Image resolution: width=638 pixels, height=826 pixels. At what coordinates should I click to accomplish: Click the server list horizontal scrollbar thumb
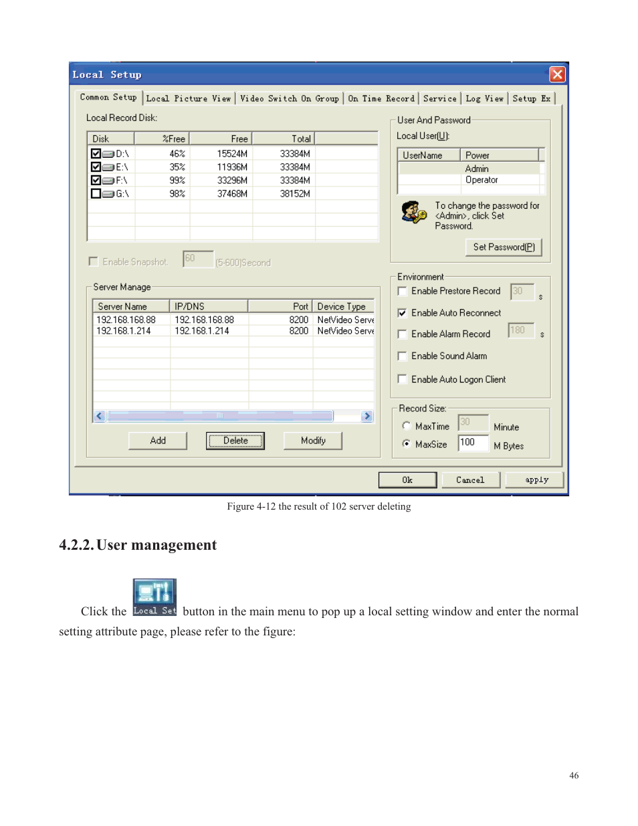(x=220, y=416)
